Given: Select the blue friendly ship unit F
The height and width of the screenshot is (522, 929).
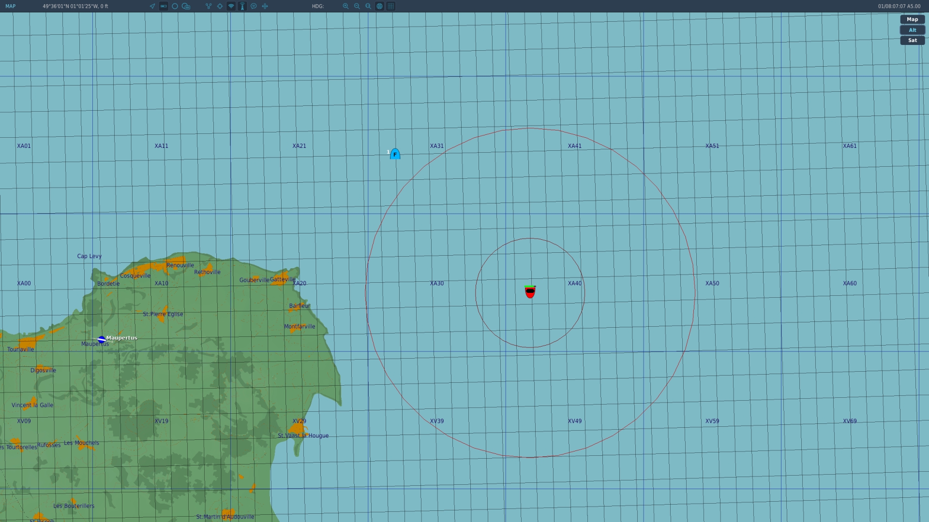Looking at the screenshot, I should (395, 154).
